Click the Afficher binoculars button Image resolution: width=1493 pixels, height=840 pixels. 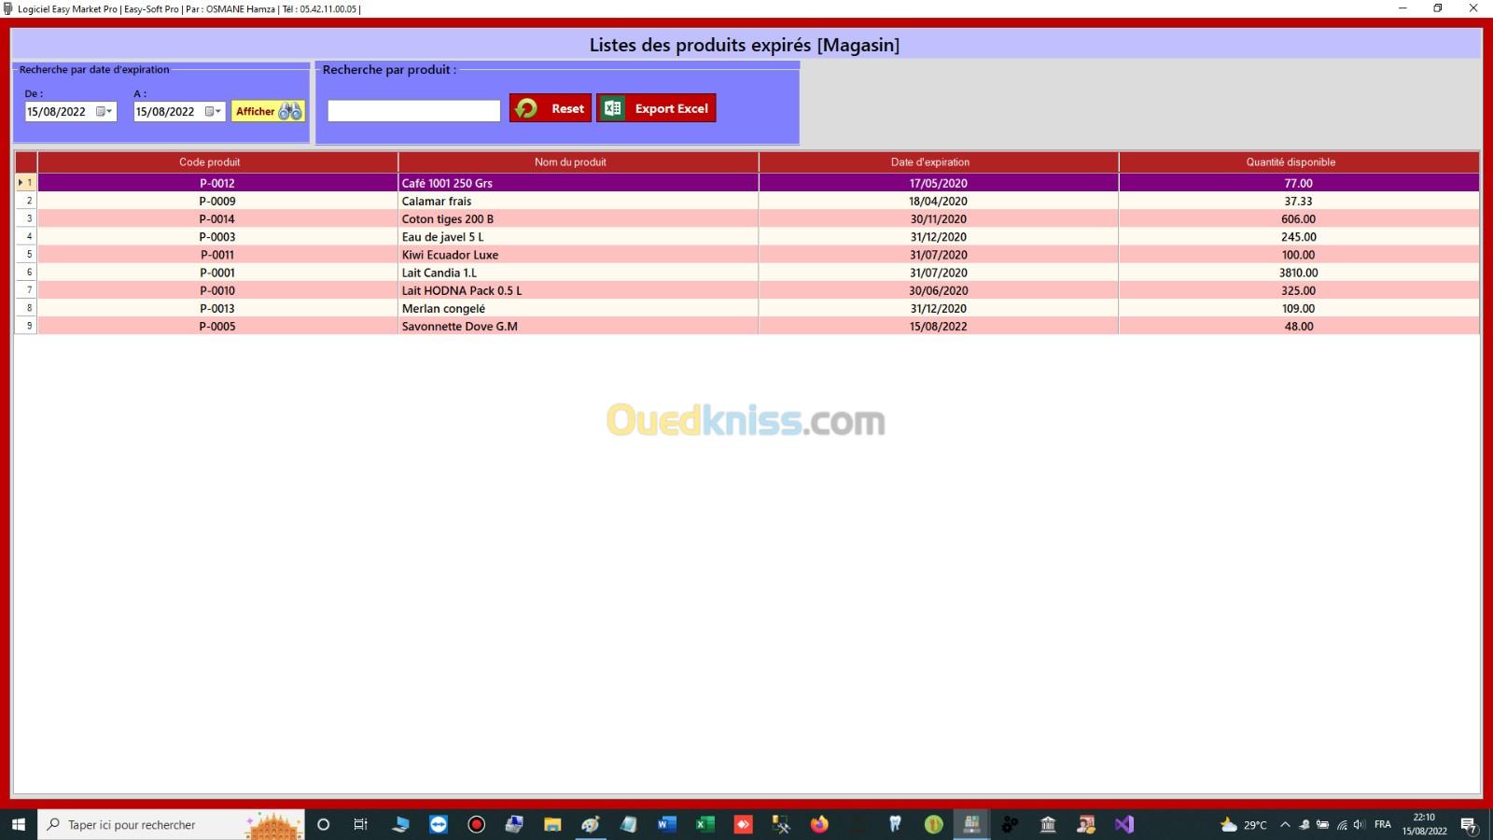268,111
